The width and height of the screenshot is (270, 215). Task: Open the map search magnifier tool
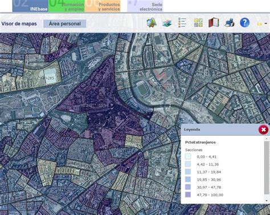(152, 23)
